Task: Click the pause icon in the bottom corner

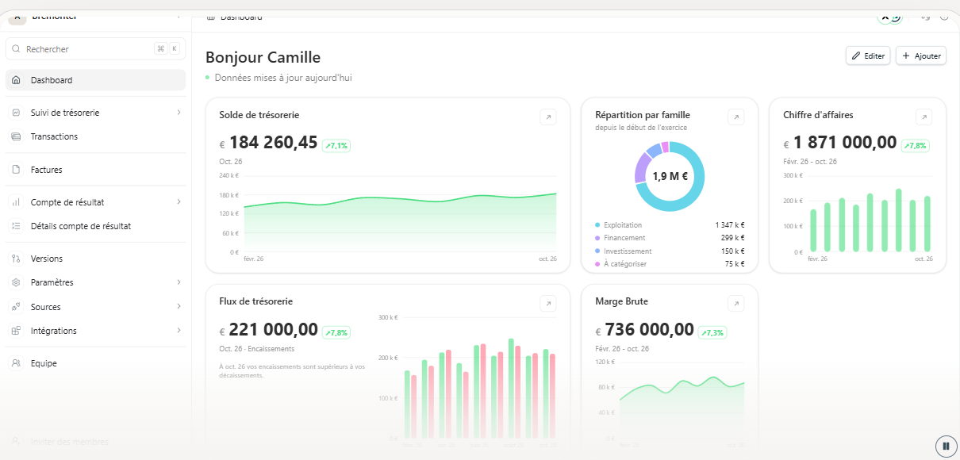Action: [x=946, y=446]
